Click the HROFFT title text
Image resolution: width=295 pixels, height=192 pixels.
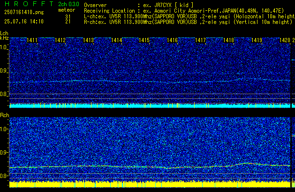tap(29, 4)
